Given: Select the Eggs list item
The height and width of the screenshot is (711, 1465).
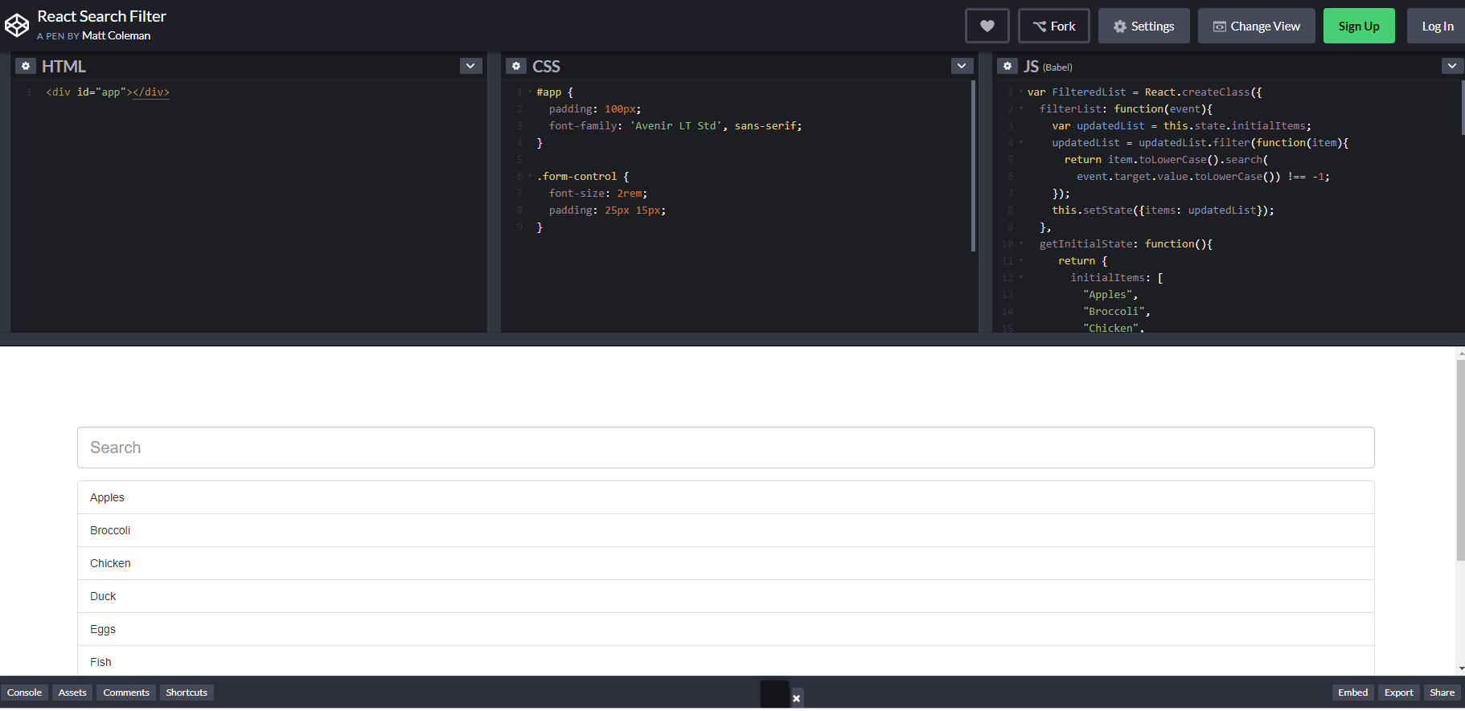Looking at the screenshot, I should (x=725, y=629).
